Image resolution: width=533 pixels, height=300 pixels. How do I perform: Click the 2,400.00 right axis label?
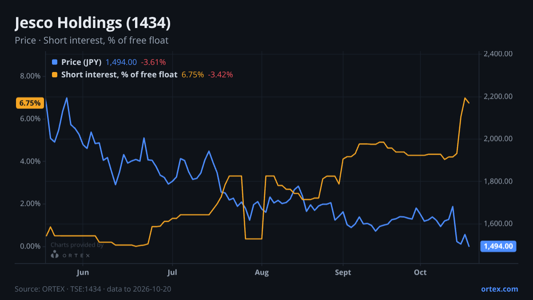[498, 54]
